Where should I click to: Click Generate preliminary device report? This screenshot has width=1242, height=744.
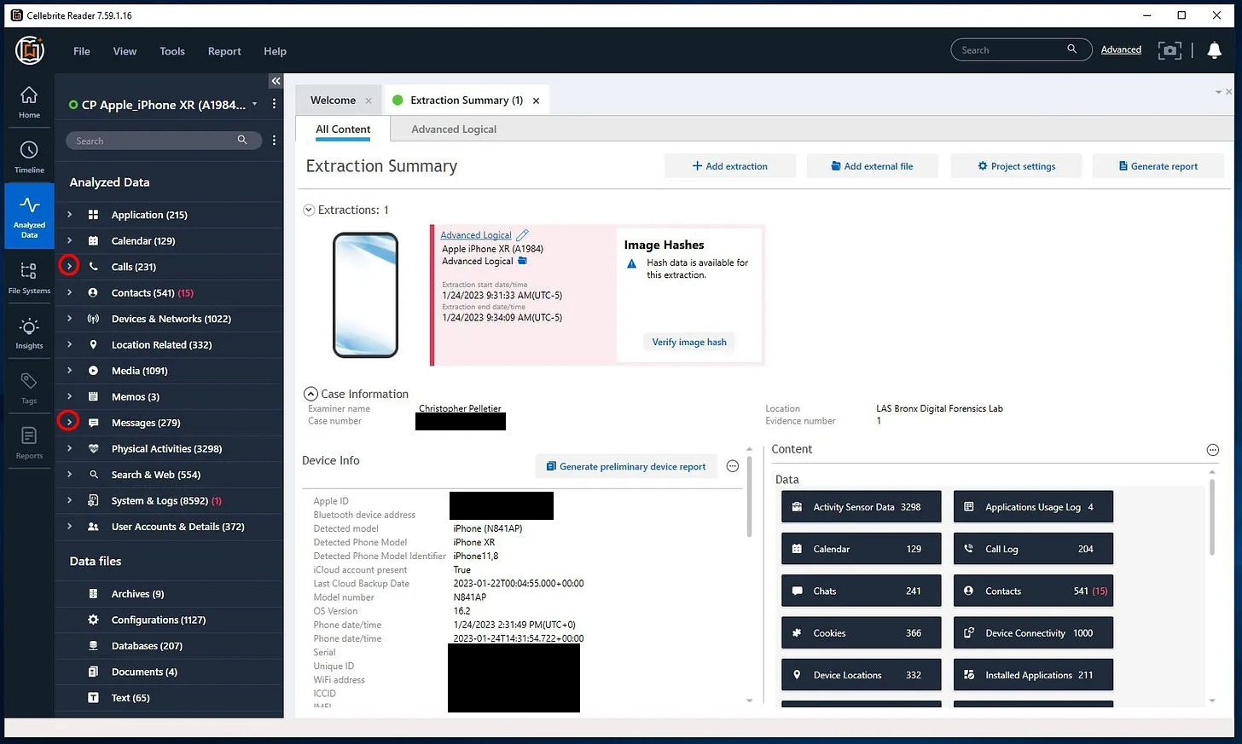[626, 466]
